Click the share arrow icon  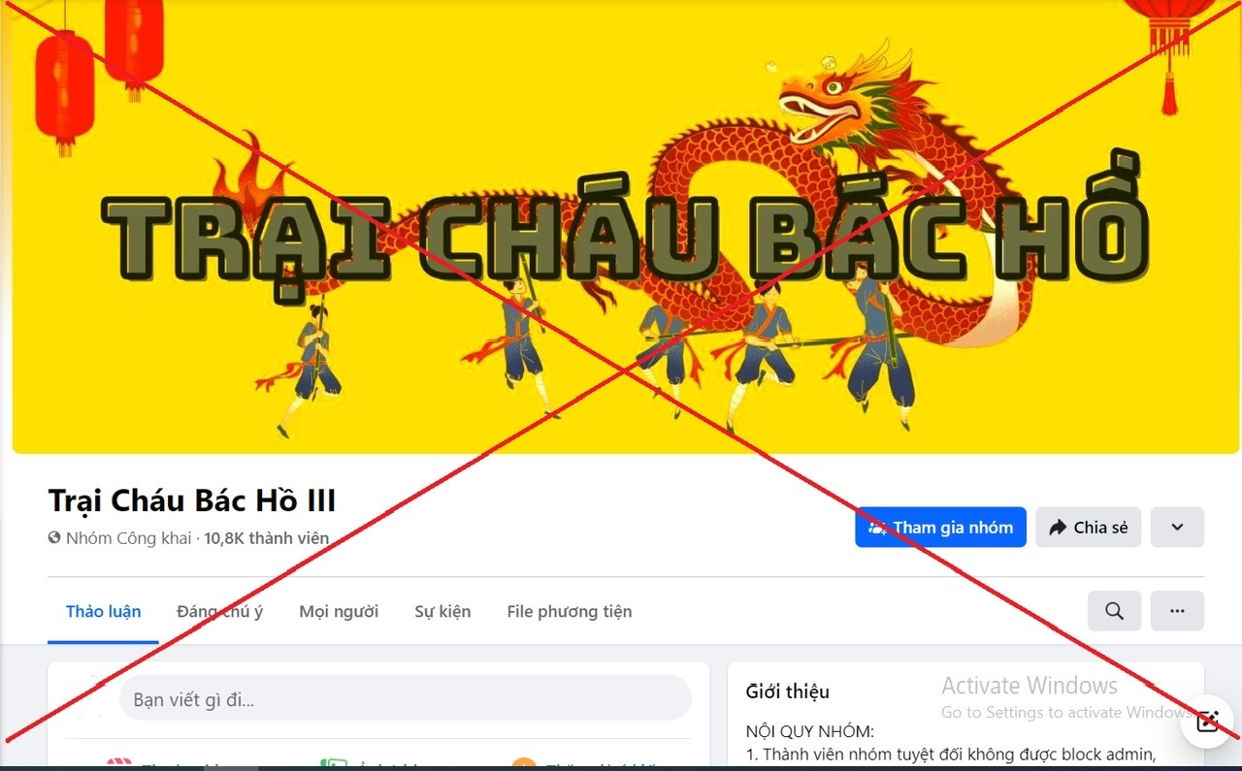(1058, 528)
